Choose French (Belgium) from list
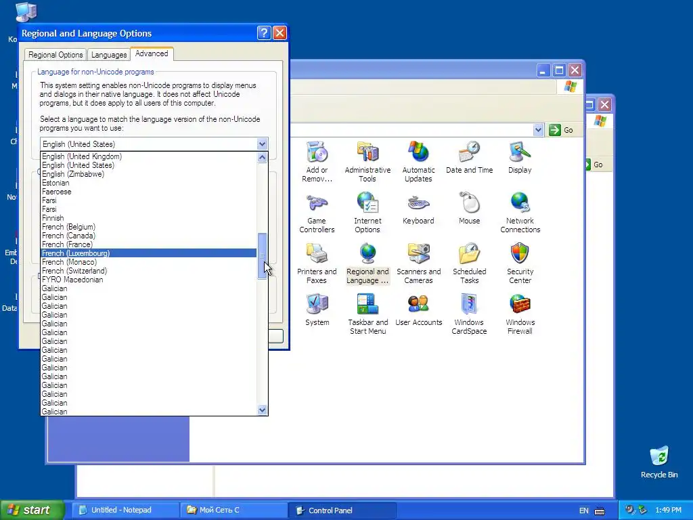This screenshot has height=520, width=693. click(148, 227)
